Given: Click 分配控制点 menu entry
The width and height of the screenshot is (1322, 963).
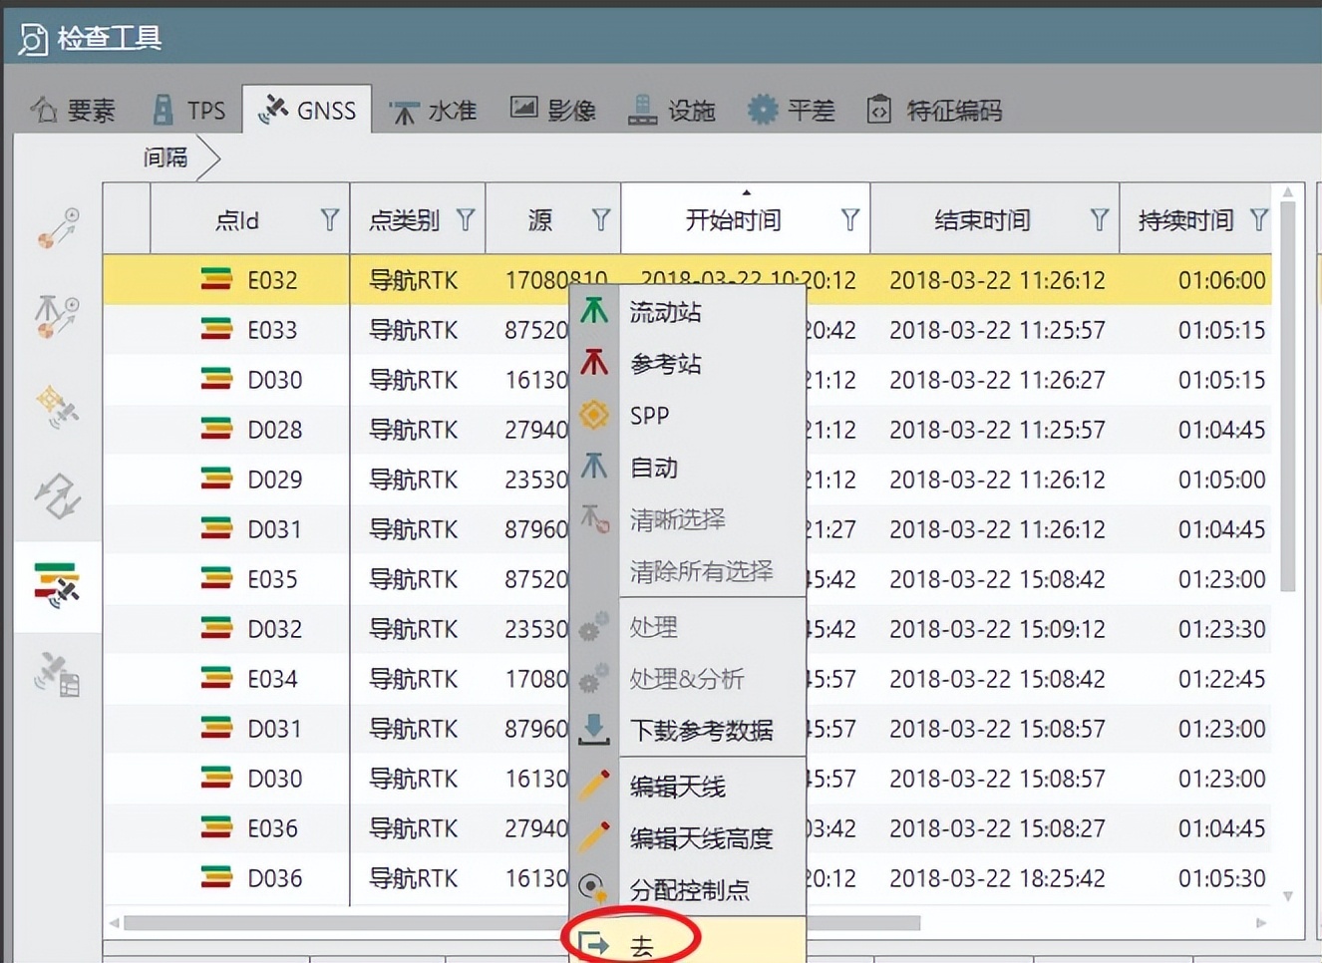Looking at the screenshot, I should pyautogui.click(x=688, y=889).
